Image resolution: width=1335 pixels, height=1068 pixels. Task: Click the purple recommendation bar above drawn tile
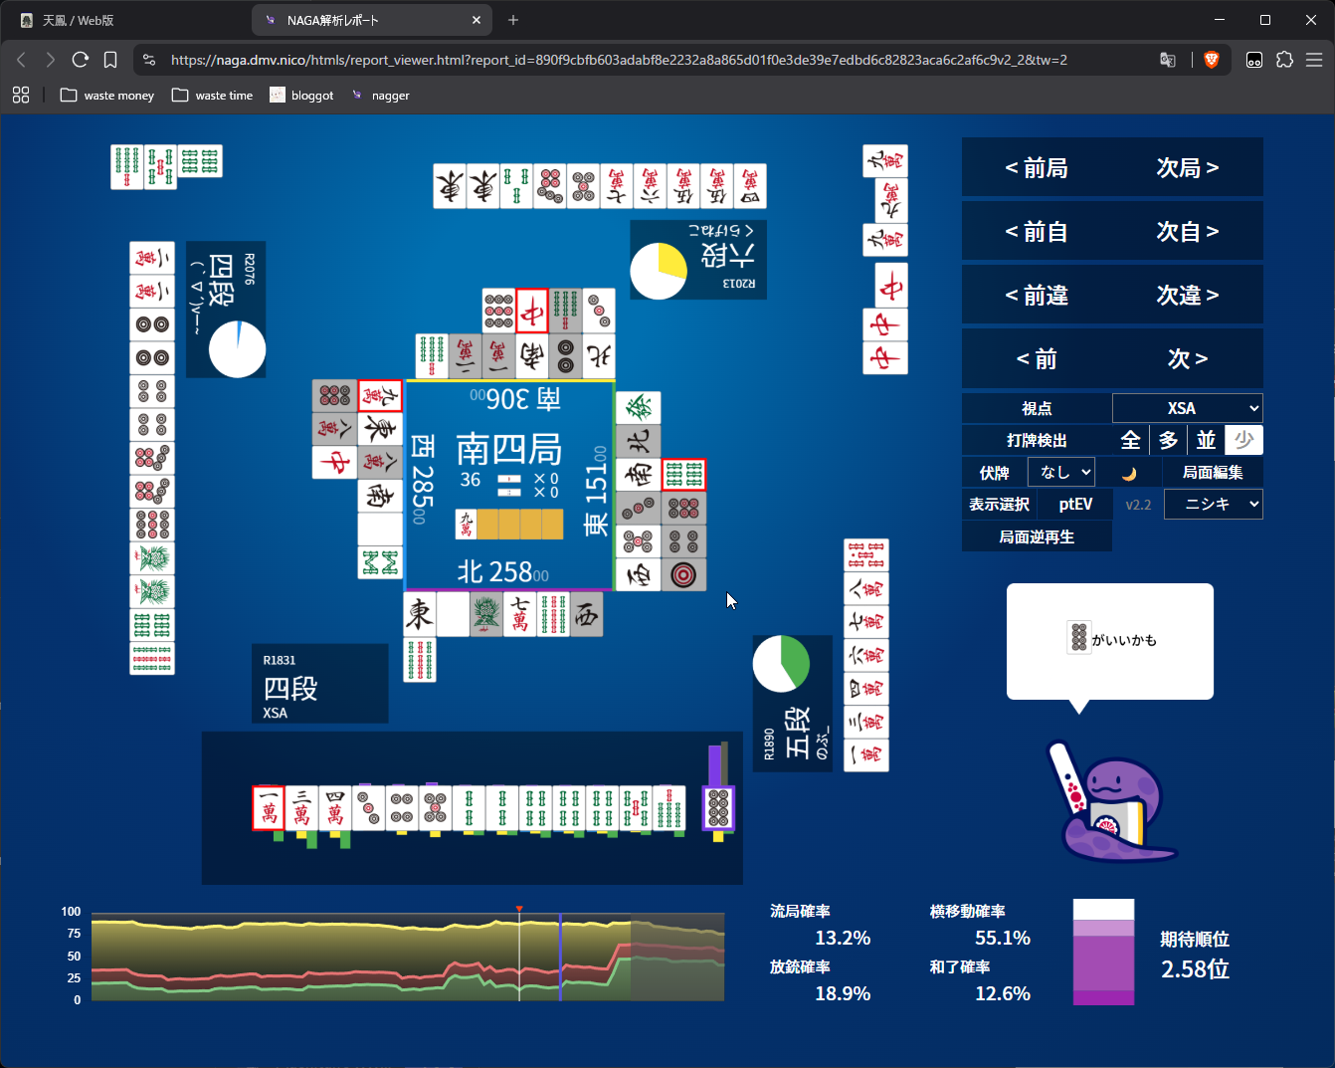coord(714,764)
